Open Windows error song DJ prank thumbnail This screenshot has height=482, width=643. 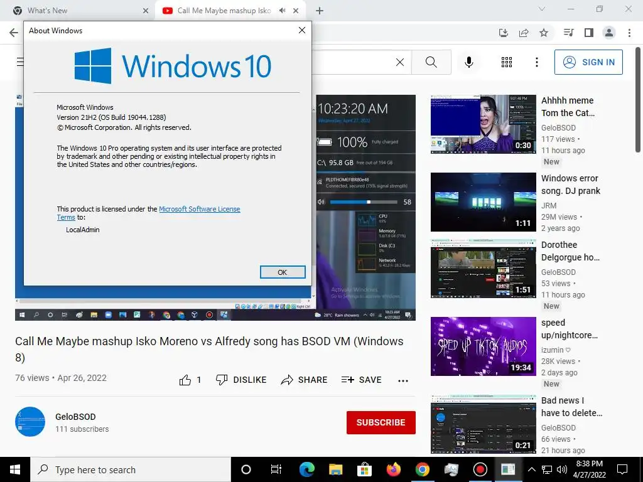tap(483, 202)
